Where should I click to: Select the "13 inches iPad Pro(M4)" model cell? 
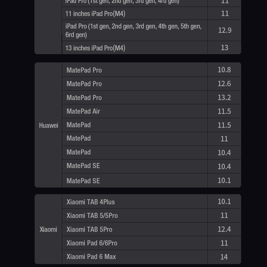click(x=95, y=48)
